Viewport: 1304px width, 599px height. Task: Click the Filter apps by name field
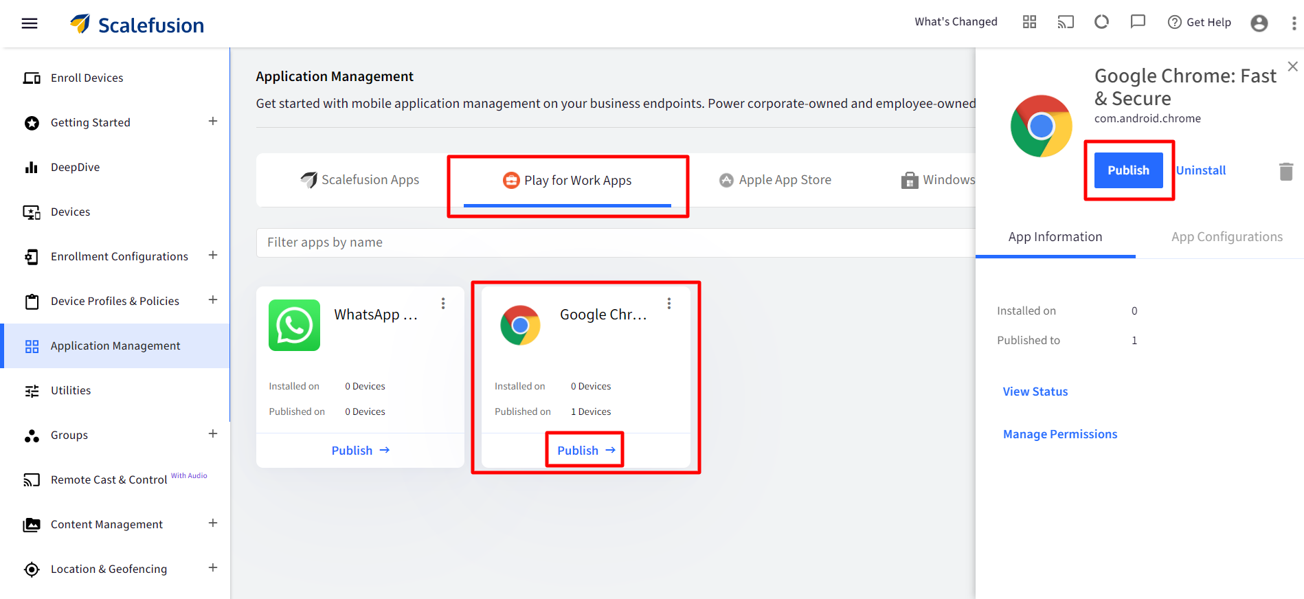pos(616,242)
